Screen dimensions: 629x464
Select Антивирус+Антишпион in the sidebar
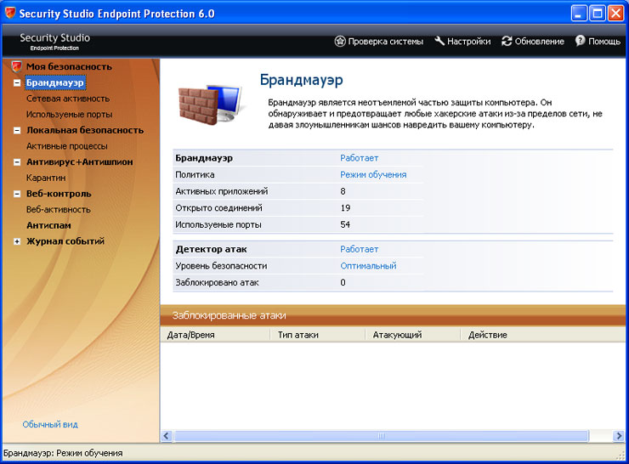coord(79,162)
